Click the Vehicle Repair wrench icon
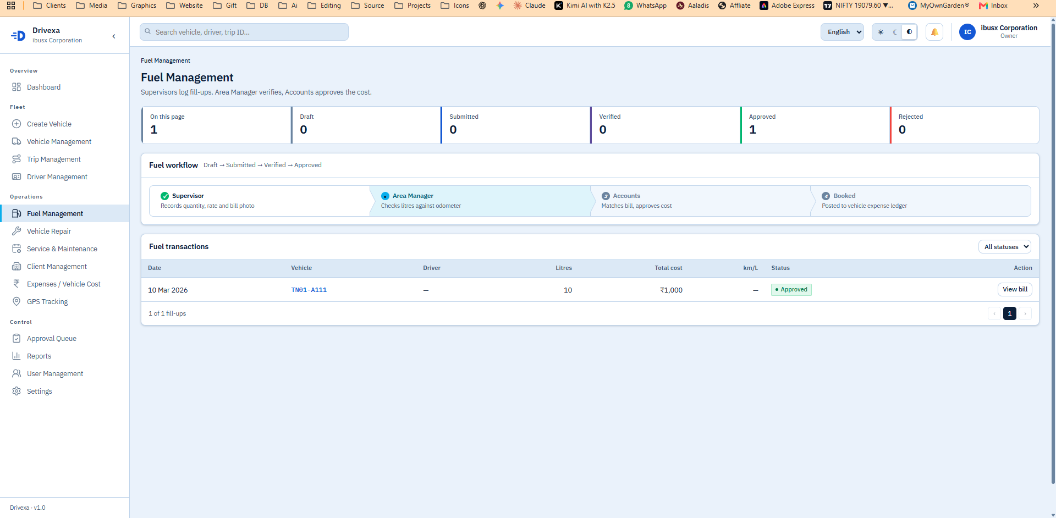This screenshot has width=1056, height=518. (16, 231)
